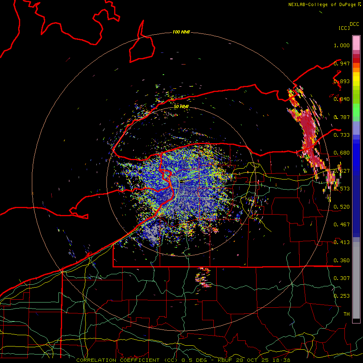This screenshot has height=363, width=363.
Task: Click the CORRELATION COEFFICIENT (CC) caption text
Action: click(127, 360)
